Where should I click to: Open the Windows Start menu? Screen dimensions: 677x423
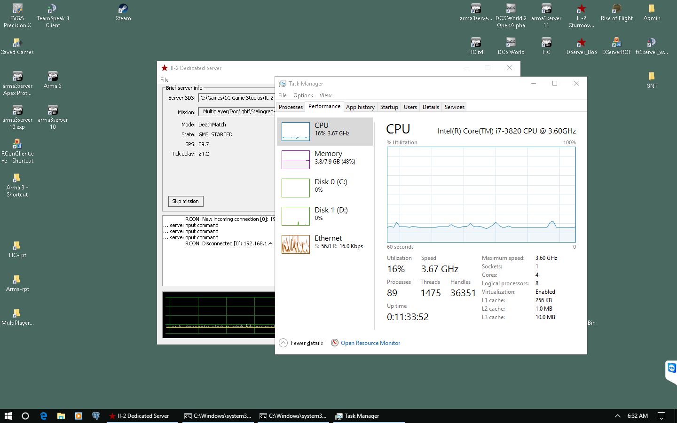point(8,416)
